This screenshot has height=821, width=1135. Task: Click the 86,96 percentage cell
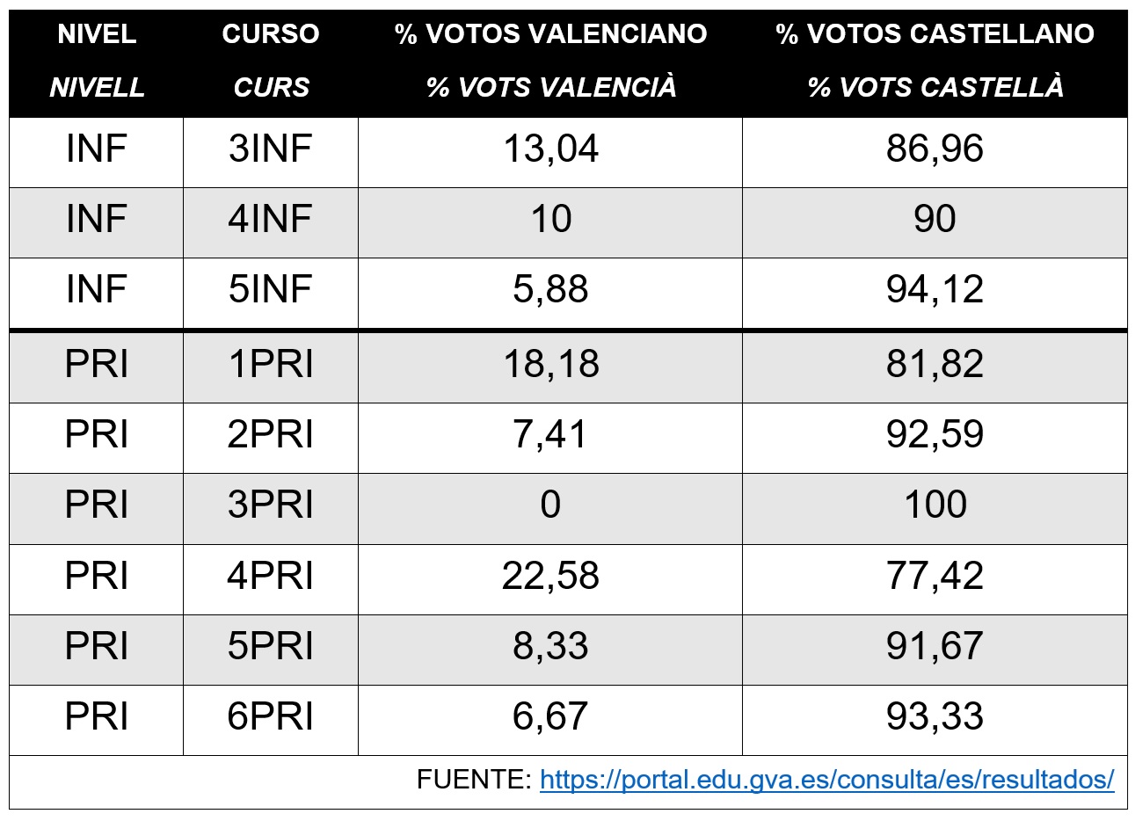click(935, 149)
